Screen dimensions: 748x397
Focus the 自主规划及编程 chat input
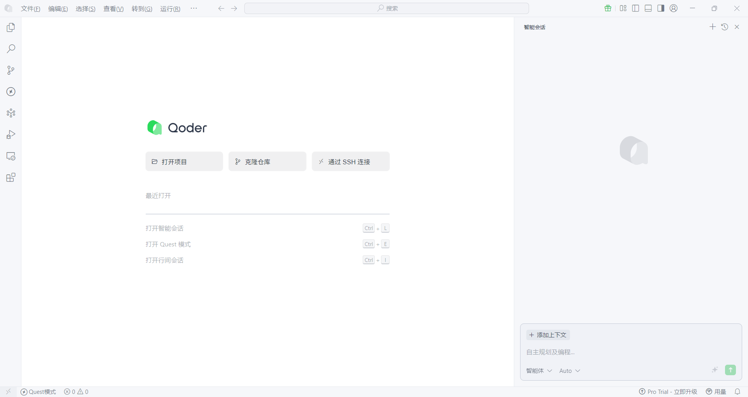tap(631, 352)
